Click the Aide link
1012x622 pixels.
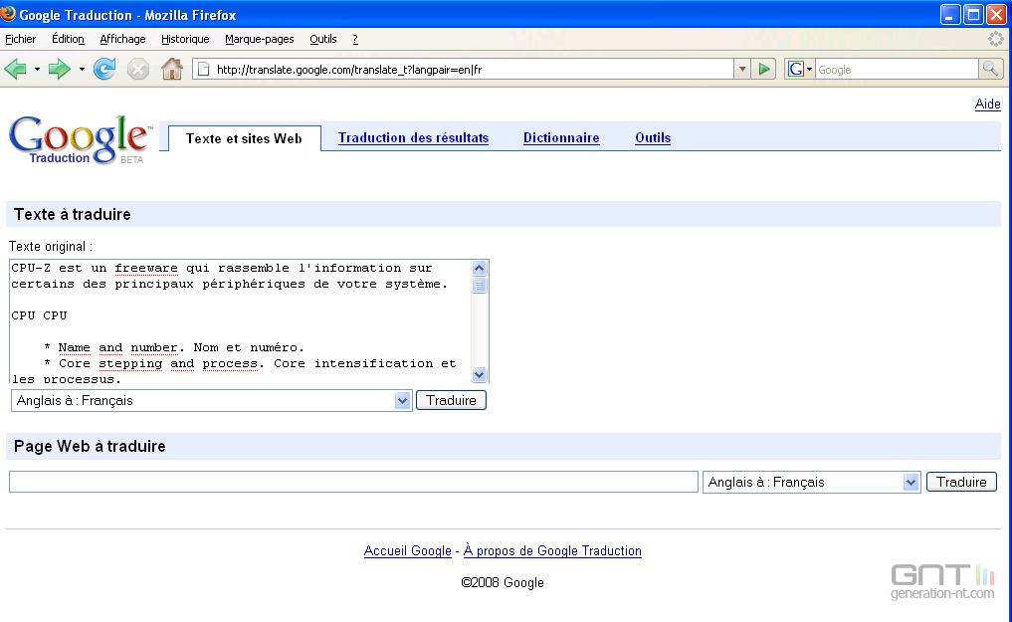pyautogui.click(x=987, y=104)
